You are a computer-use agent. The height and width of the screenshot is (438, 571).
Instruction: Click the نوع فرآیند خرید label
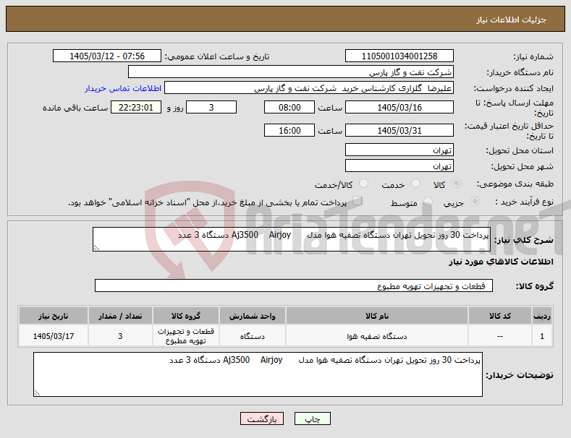point(525,202)
